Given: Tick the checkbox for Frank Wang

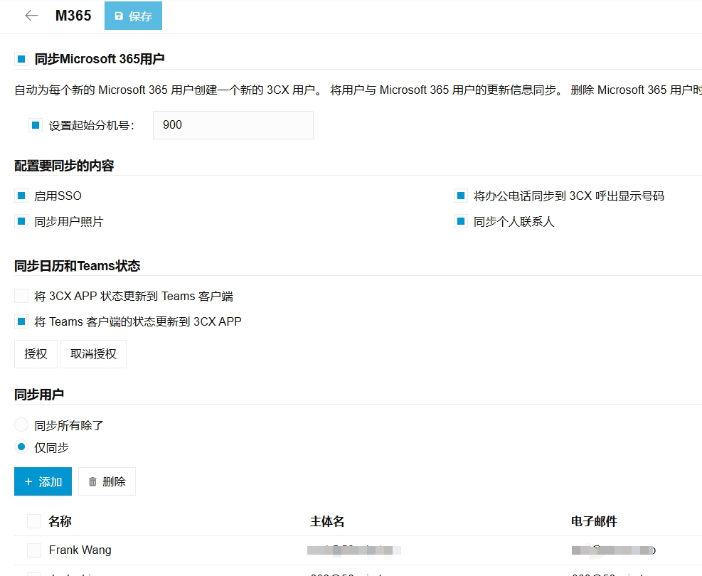Looking at the screenshot, I should (x=34, y=550).
